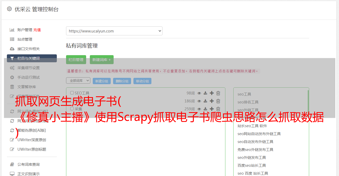Click the download icon in the 186词 row
The image size is (339, 176).
205,101
